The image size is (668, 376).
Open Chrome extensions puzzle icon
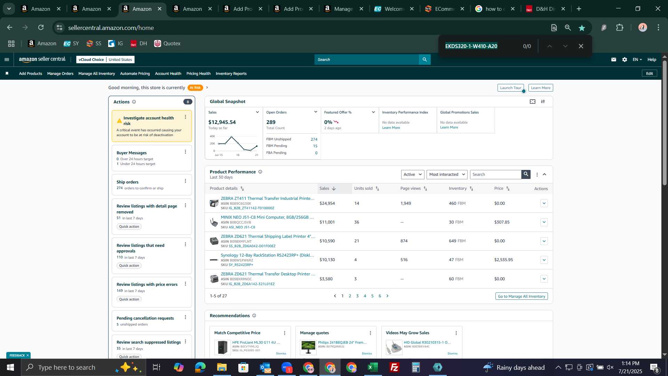tap(620, 28)
